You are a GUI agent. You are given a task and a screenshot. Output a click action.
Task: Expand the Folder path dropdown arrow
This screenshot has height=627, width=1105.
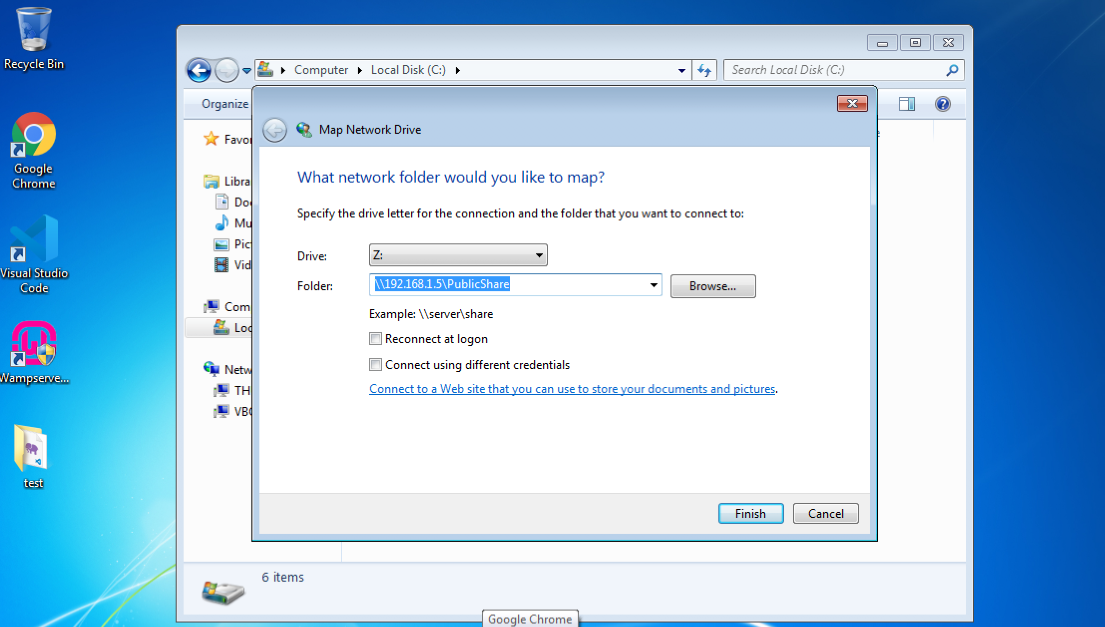pyautogui.click(x=653, y=285)
